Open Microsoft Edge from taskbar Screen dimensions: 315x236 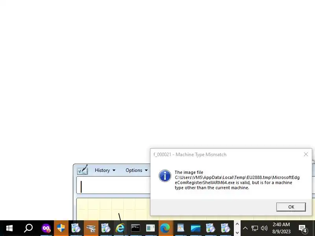click(x=165, y=228)
